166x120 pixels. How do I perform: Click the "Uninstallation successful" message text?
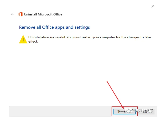tap(90, 39)
